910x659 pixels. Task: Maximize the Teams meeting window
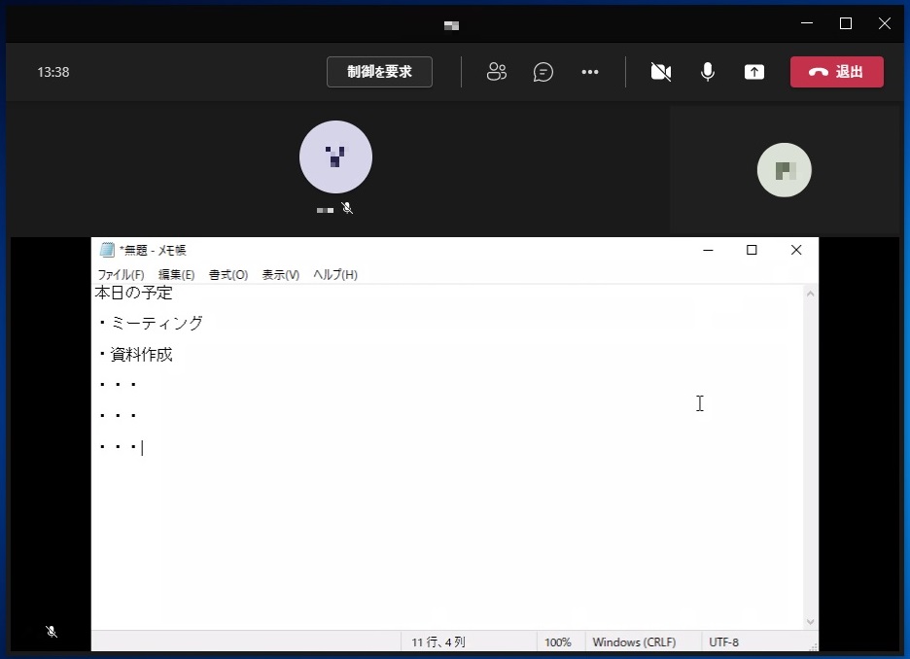pos(846,23)
